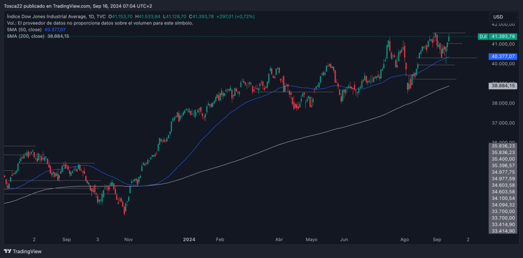Click the Vol. indicator legend line
523x258 pixels.
tap(100, 23)
